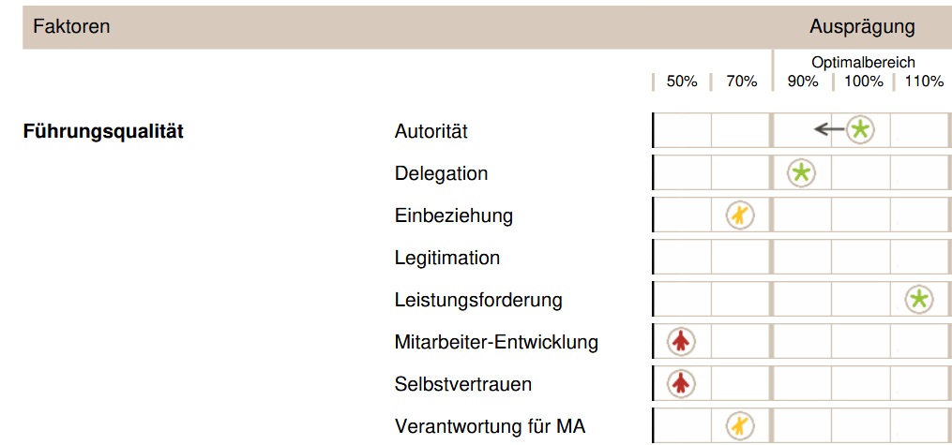Select the 110% scale label
The width and height of the screenshot is (952, 445).
924,82
